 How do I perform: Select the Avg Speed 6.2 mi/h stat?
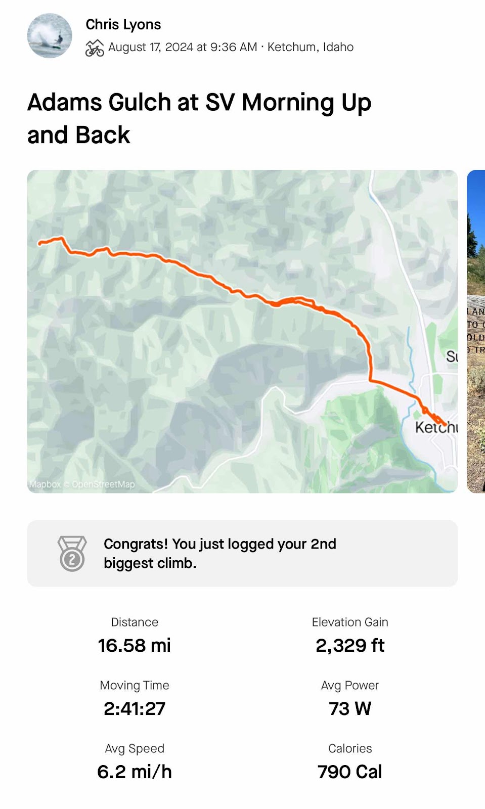coord(135,762)
